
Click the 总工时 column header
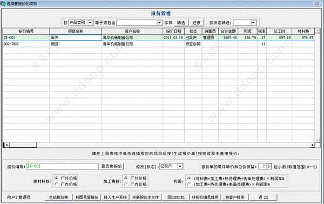click(x=279, y=31)
